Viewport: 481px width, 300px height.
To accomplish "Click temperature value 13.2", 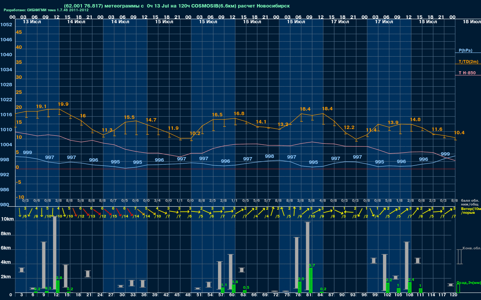I will (283, 124).
